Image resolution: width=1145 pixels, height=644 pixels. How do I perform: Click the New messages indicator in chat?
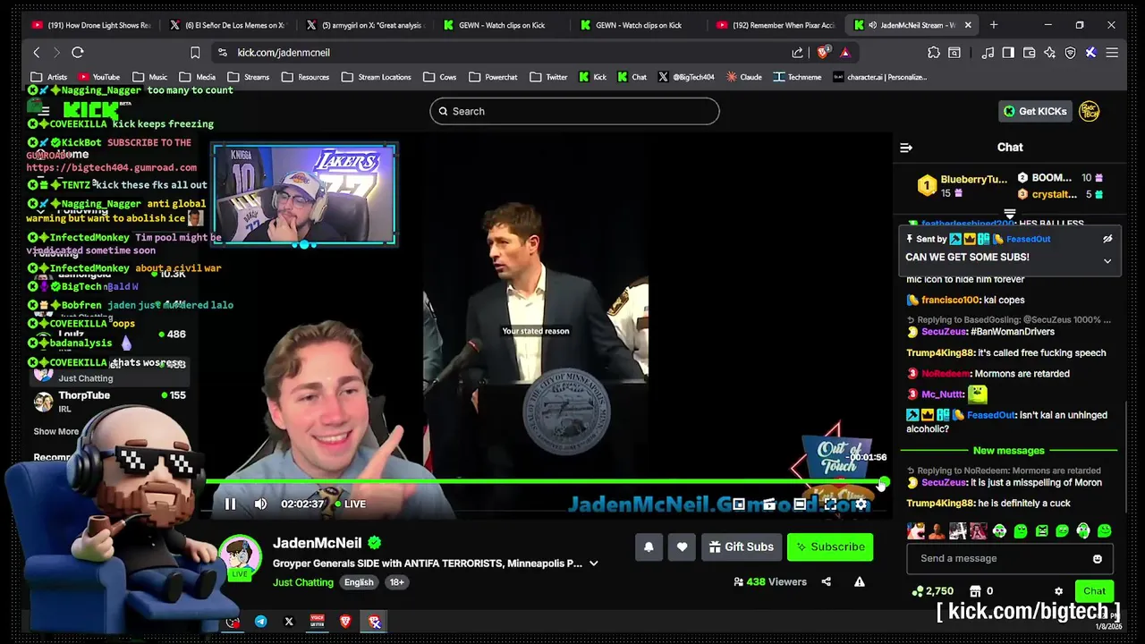click(x=1008, y=451)
